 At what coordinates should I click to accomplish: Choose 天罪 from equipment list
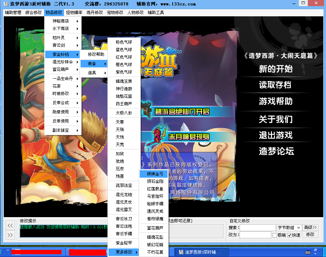[x=124, y=122]
